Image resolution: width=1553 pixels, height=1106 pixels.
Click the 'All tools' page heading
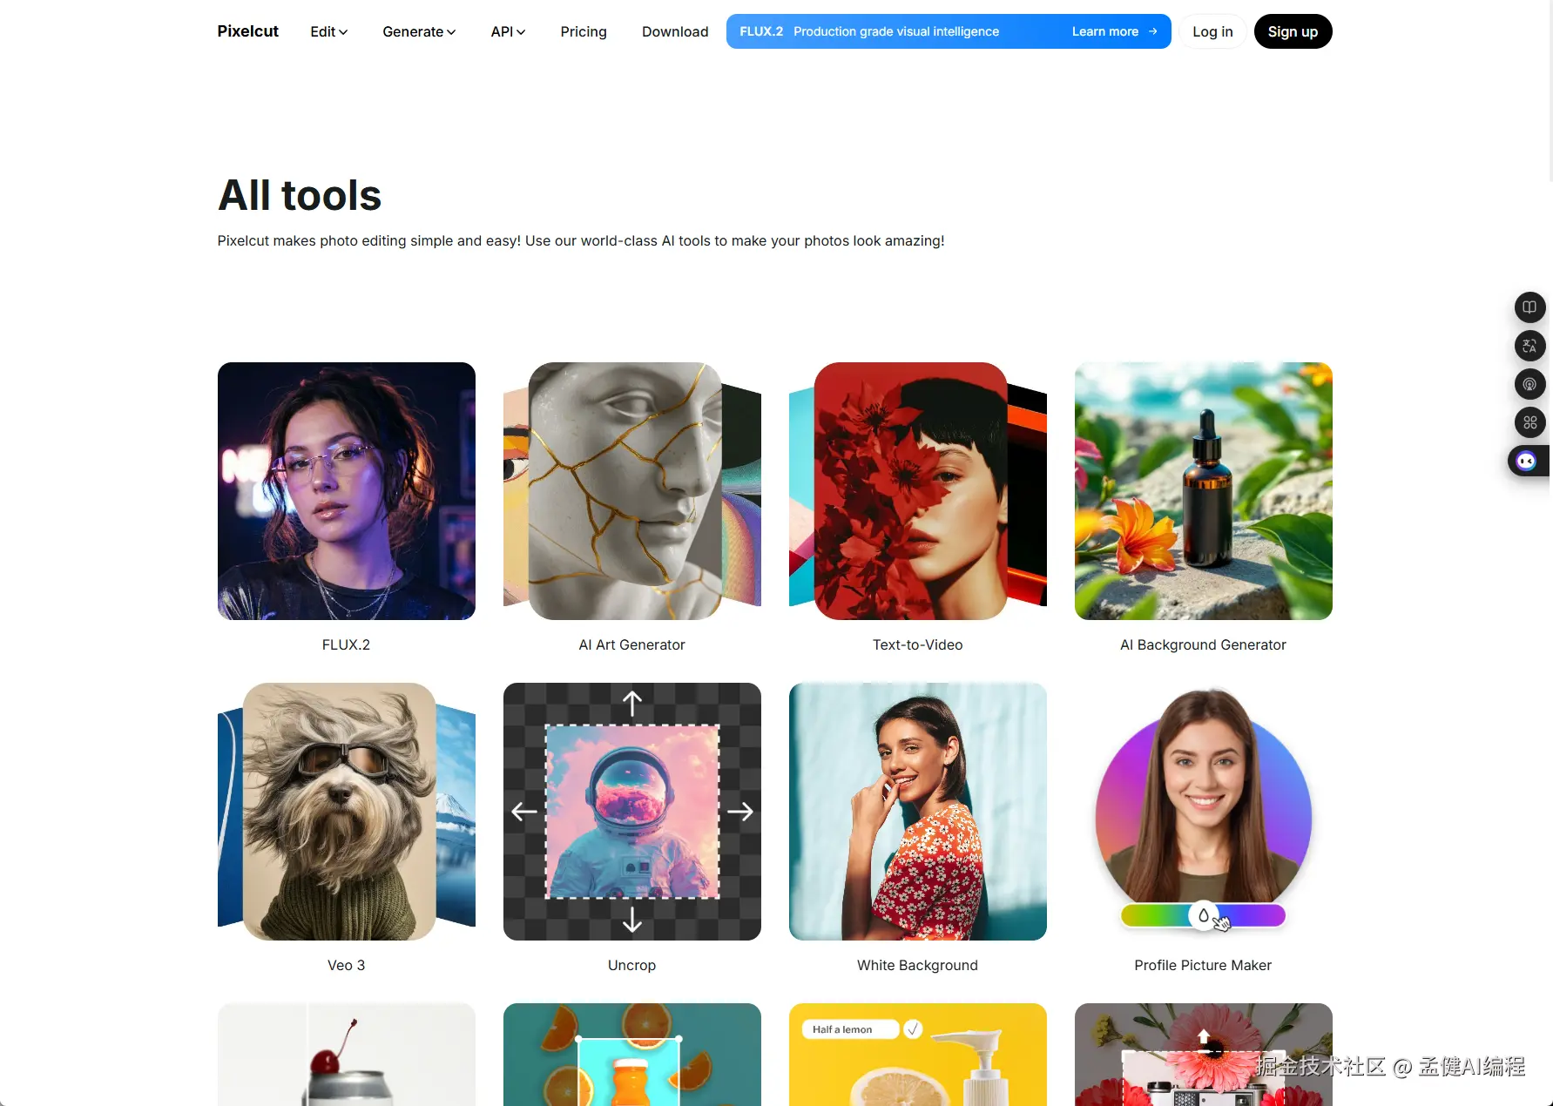tap(300, 195)
